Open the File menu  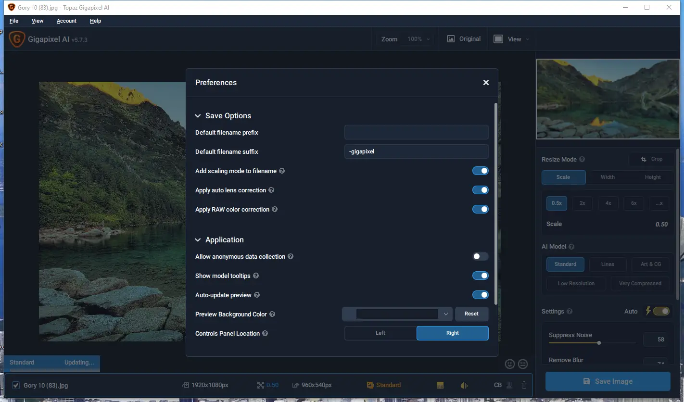[x=14, y=21]
